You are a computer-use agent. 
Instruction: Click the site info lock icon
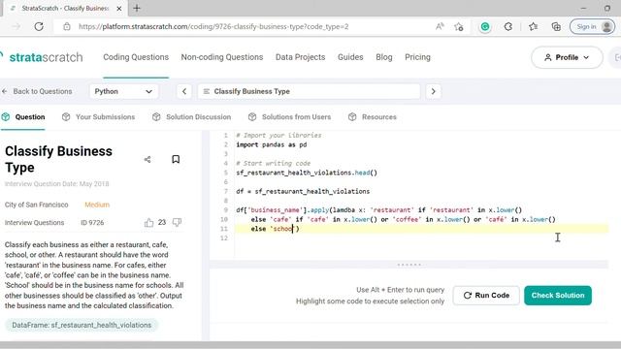[67, 26]
